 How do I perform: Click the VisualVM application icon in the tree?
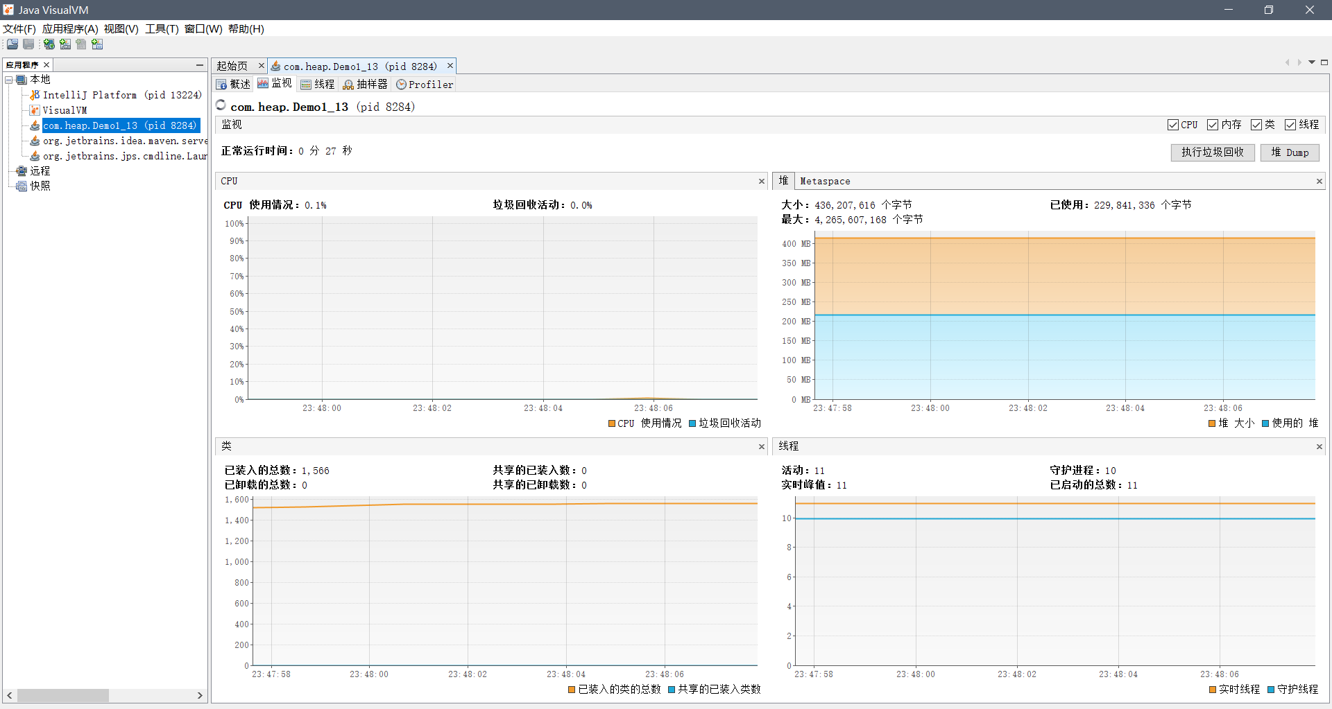35,110
